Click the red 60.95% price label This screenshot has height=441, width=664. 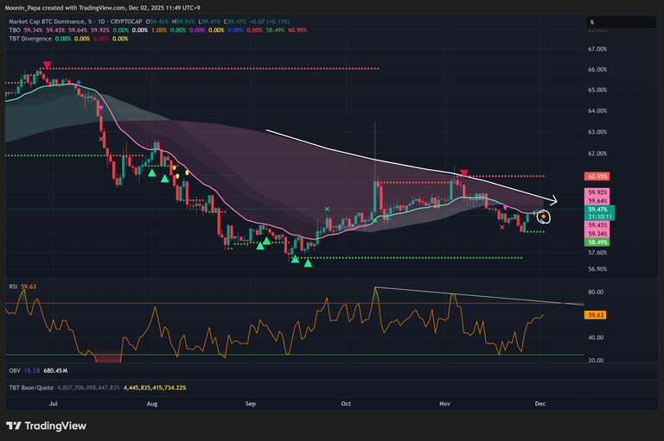[x=597, y=175]
